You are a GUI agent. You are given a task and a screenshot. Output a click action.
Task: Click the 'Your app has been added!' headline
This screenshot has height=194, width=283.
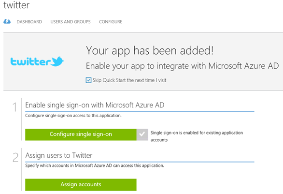tap(150, 50)
